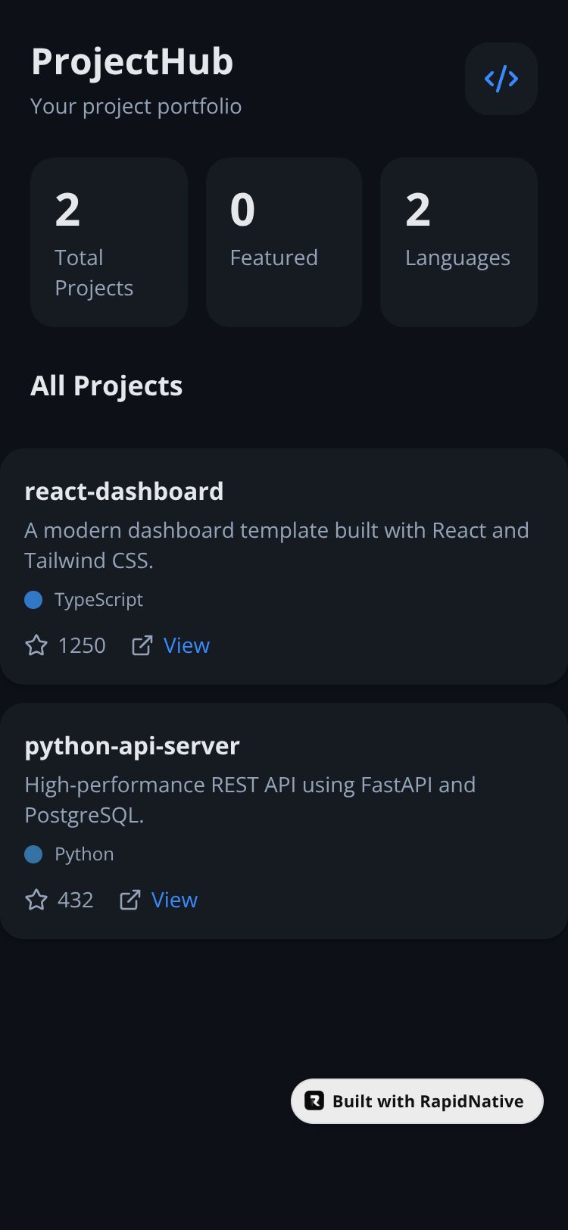Image resolution: width=568 pixels, height=1230 pixels.
Task: Click the python-api-server project title
Action: tap(132, 746)
